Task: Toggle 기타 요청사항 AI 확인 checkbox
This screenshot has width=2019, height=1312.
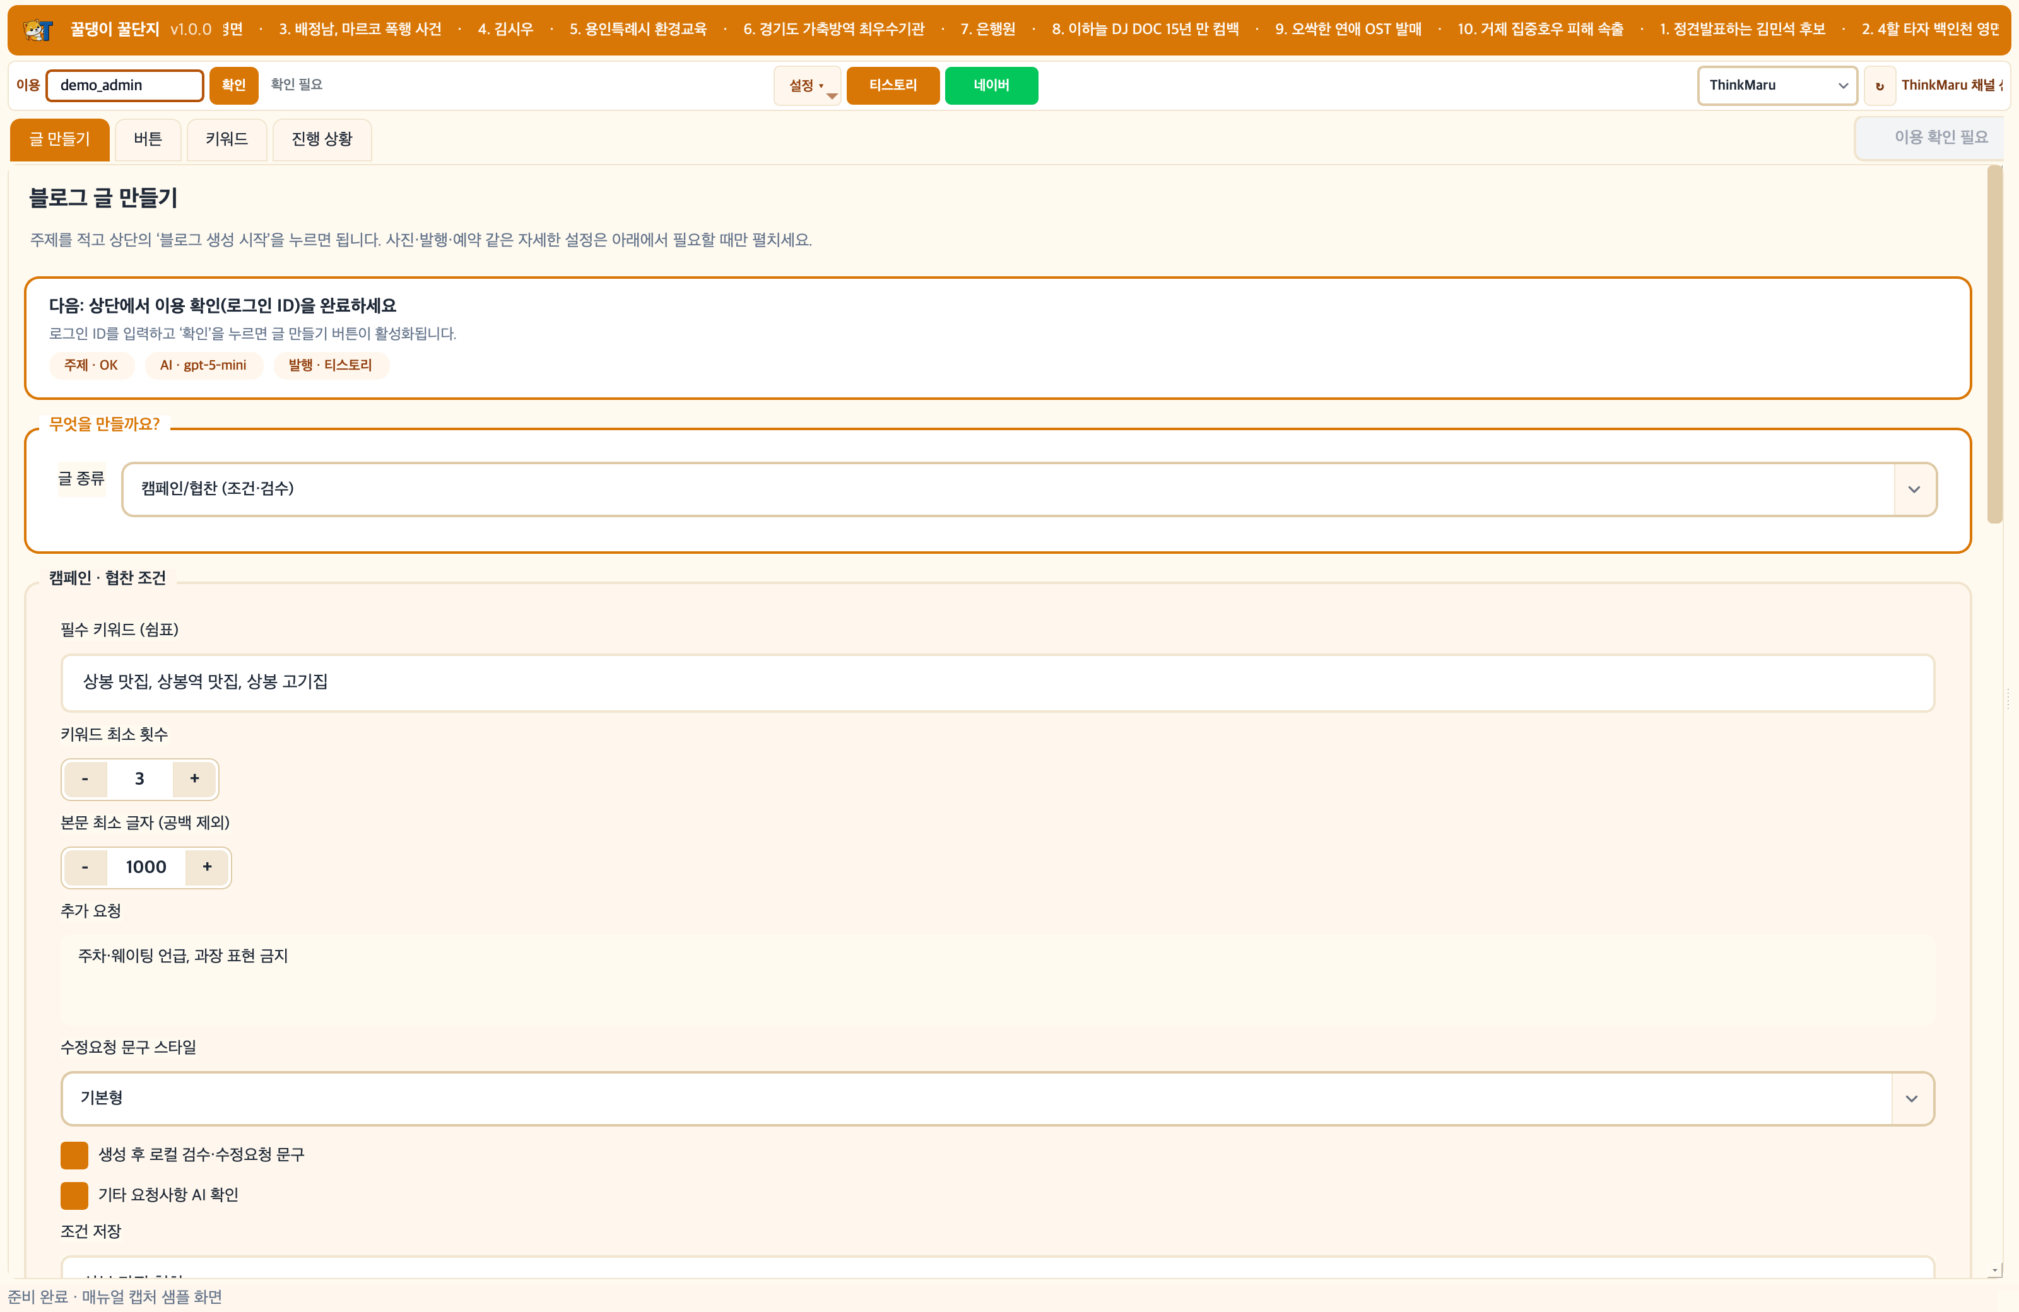Action: tap(74, 1195)
